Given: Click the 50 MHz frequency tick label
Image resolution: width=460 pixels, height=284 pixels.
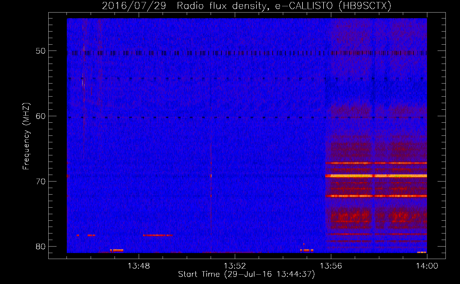Looking at the screenshot, I should (x=40, y=51).
